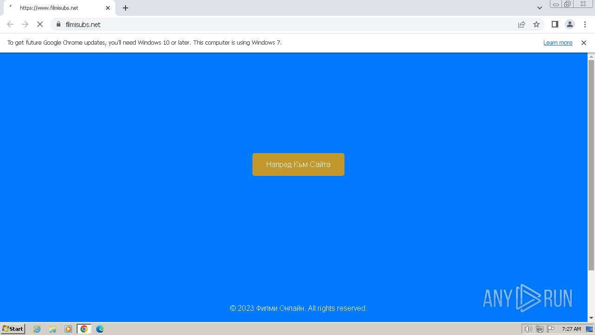The height and width of the screenshot is (335, 595).
Task: Stop loading the page
Action: click(x=40, y=24)
